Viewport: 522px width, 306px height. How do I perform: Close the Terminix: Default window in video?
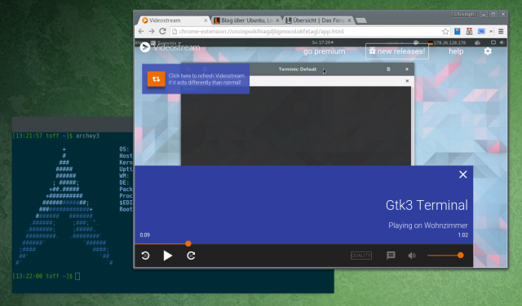coord(407,69)
